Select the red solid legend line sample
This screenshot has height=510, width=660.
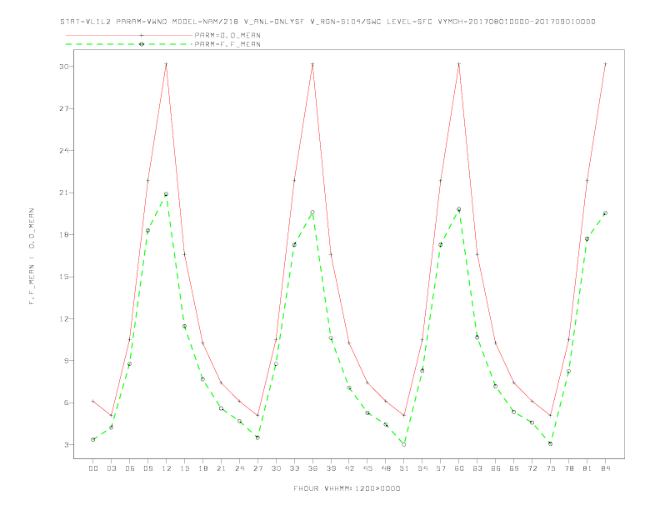[x=129, y=35]
